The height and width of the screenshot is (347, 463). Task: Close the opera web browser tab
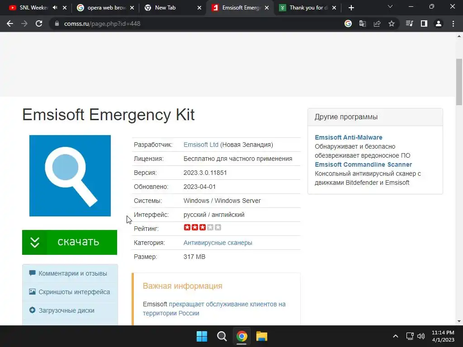132,8
